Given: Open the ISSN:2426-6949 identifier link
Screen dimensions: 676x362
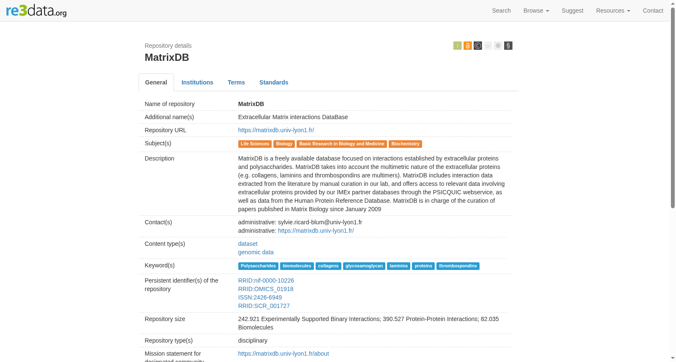Looking at the screenshot, I should 260,297.
